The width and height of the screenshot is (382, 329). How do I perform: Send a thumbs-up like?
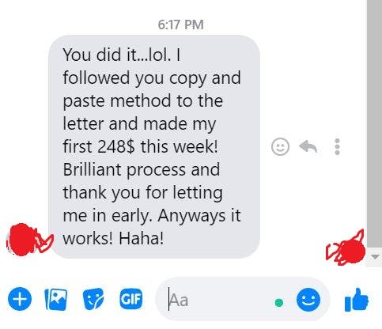point(356,300)
